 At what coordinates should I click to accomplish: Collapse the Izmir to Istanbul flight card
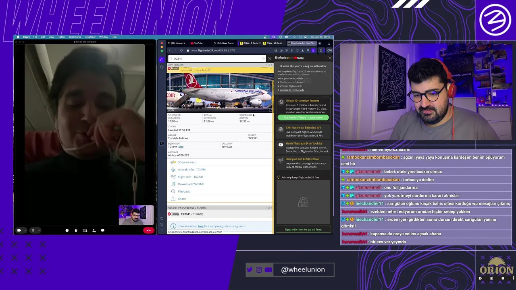[271, 68]
